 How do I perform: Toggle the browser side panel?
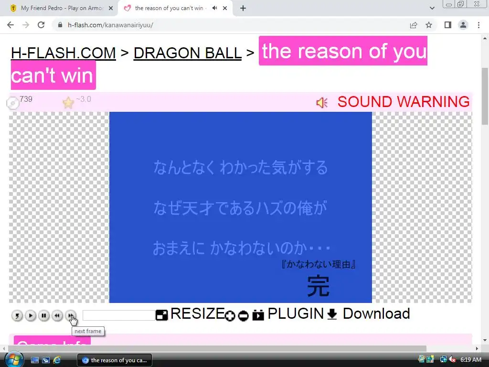pos(448,25)
